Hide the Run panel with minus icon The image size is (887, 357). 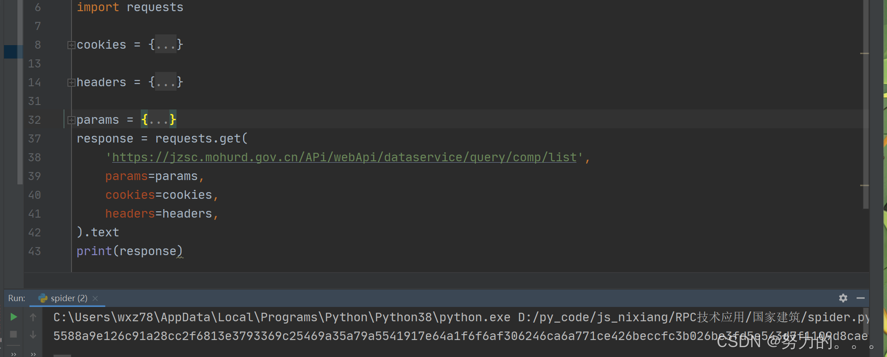(861, 298)
